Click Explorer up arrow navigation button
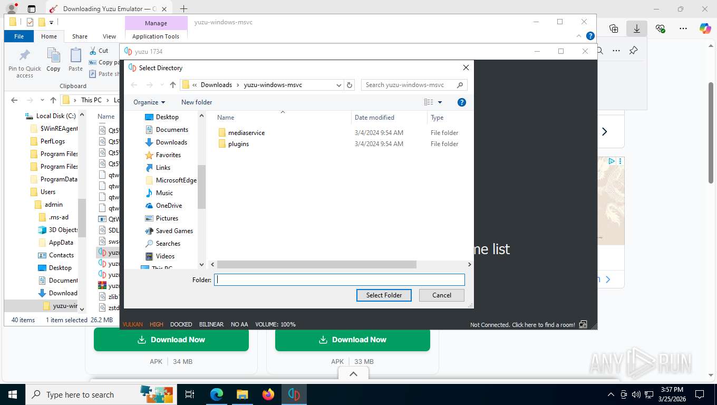Image resolution: width=717 pixels, height=405 pixels. point(53,100)
